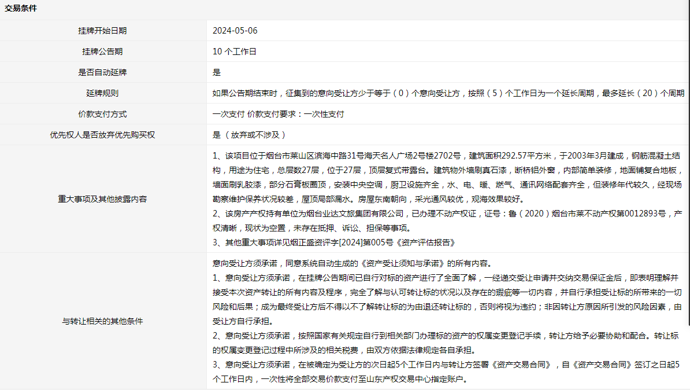Click the 资产受让须知与承诺 commitment sentence

(351, 263)
